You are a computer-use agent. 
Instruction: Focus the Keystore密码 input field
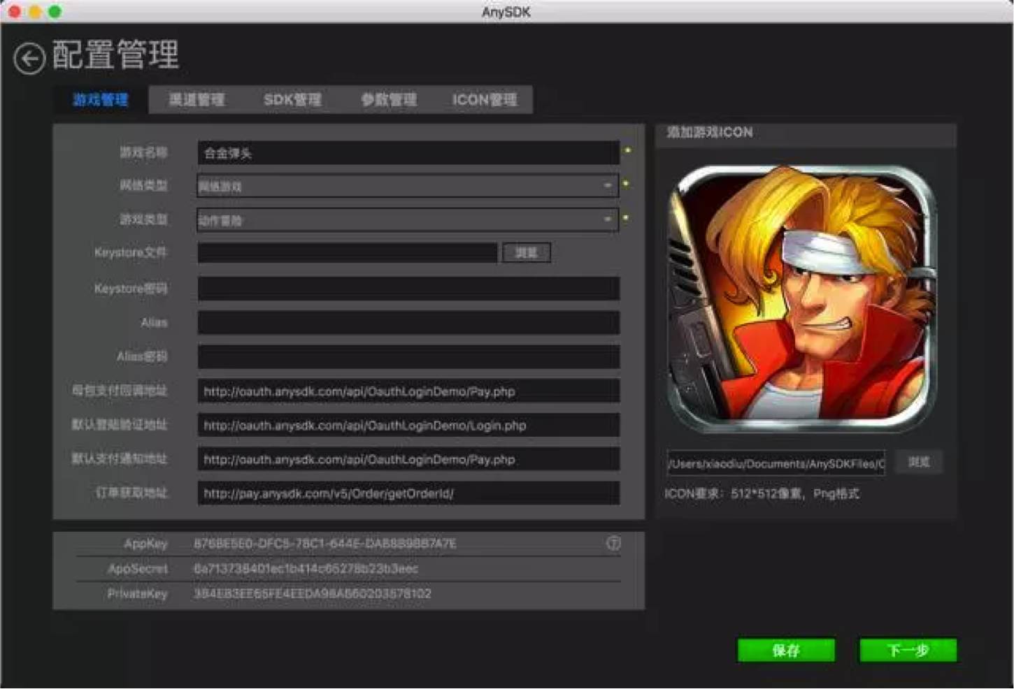[408, 288]
